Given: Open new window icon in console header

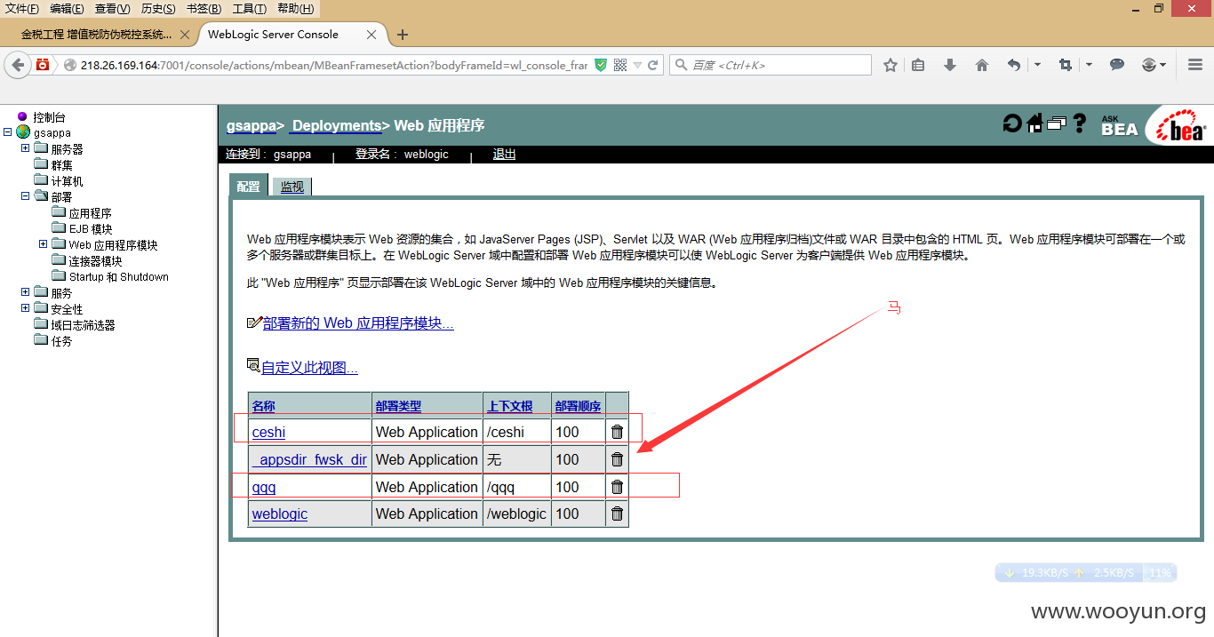Looking at the screenshot, I should tap(1057, 123).
